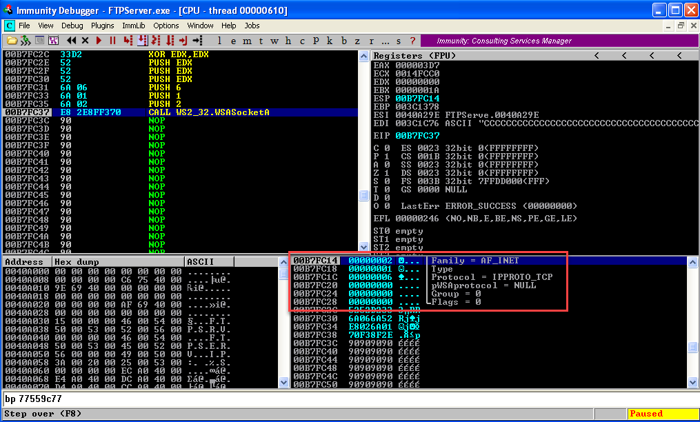The image size is (700, 422).
Task: Select the EFL value 00000246
Action: (417, 219)
